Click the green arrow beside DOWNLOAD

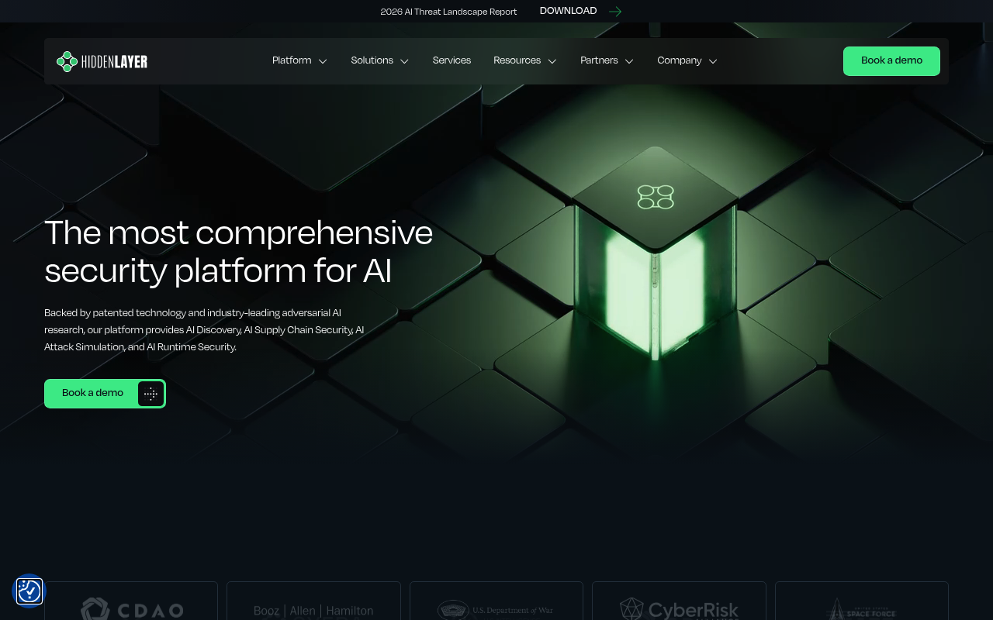click(x=615, y=12)
